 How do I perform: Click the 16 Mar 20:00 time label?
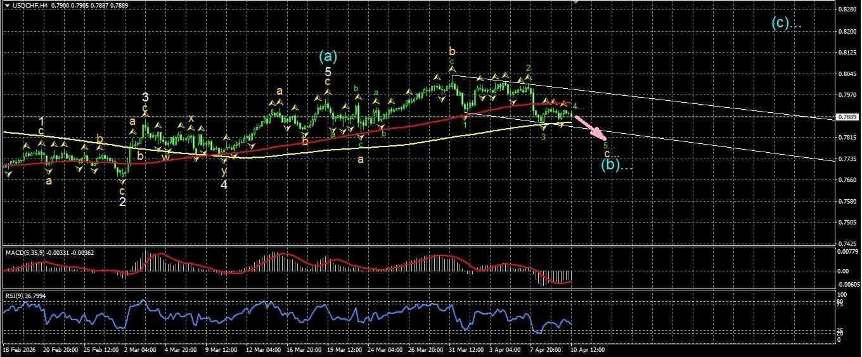pos(304,350)
